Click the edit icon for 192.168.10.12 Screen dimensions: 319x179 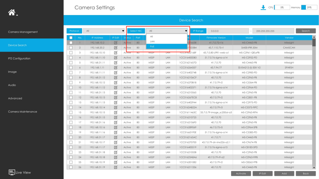[x=116, y=82]
